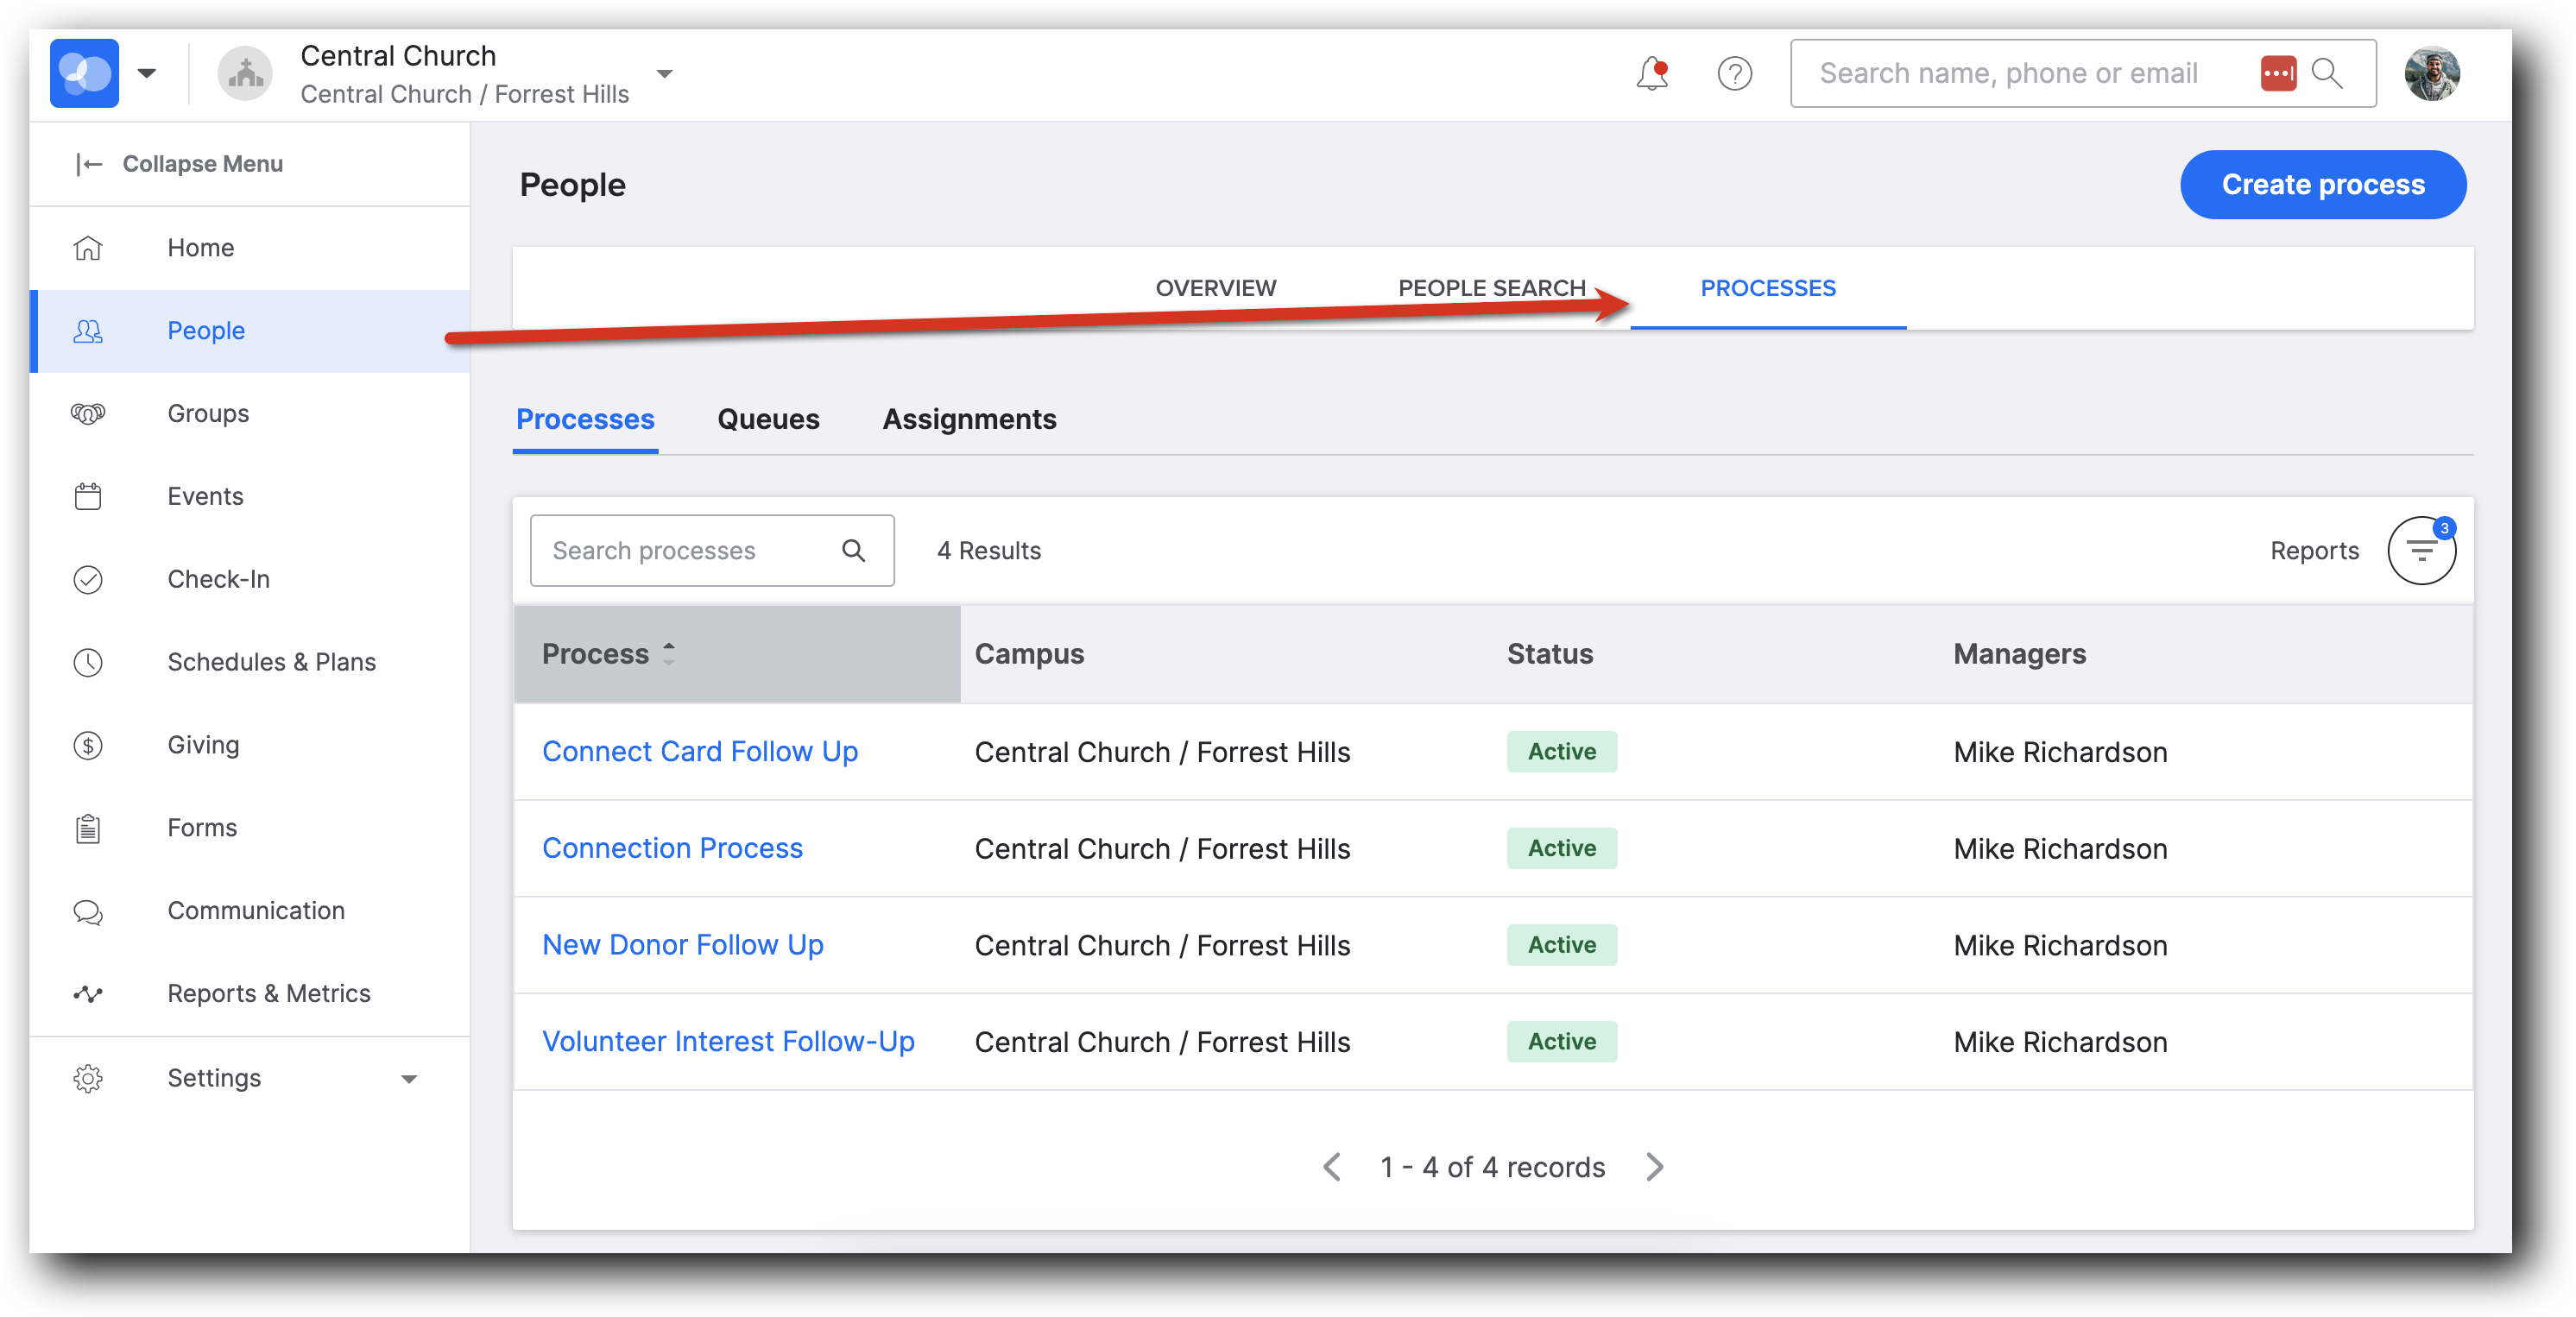Open the Connect Card Follow Up process
The image size is (2576, 1317).
[700, 752]
